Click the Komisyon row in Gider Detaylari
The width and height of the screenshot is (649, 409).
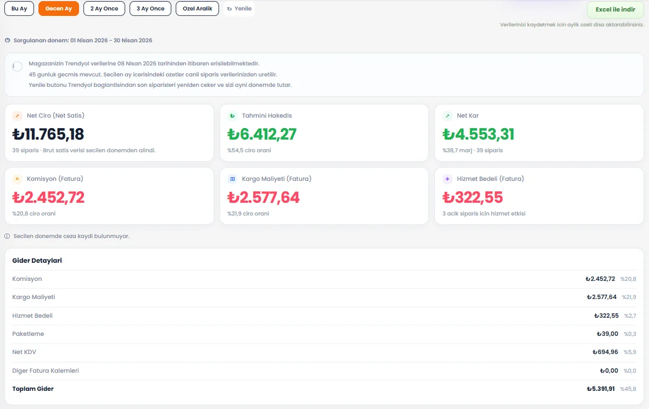[x=324, y=279]
